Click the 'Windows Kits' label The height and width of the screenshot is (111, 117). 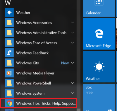pos(27,63)
